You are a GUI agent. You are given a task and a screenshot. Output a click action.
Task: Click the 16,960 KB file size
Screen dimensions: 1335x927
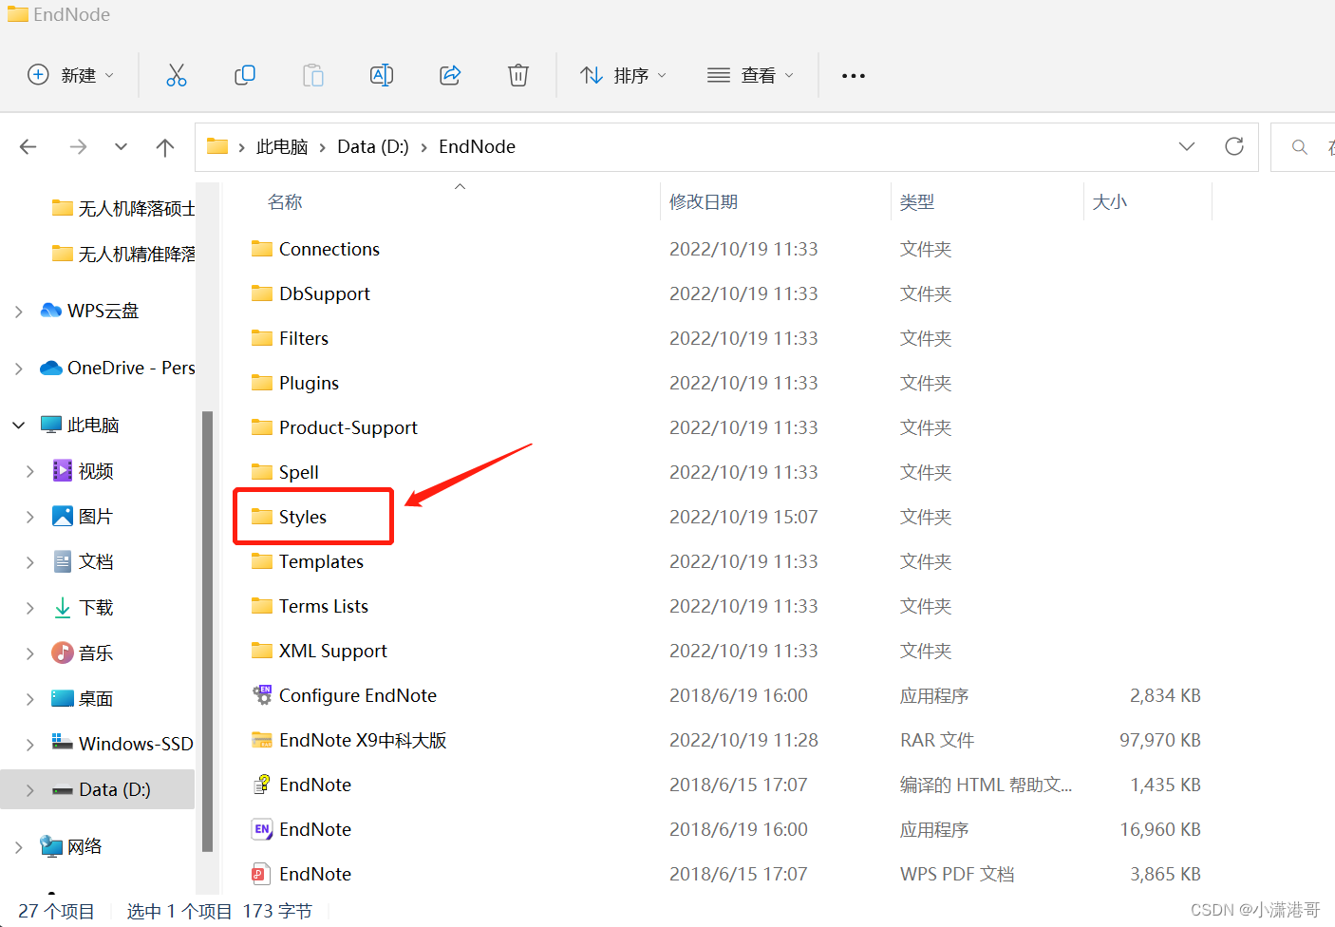pyautogui.click(x=1159, y=829)
